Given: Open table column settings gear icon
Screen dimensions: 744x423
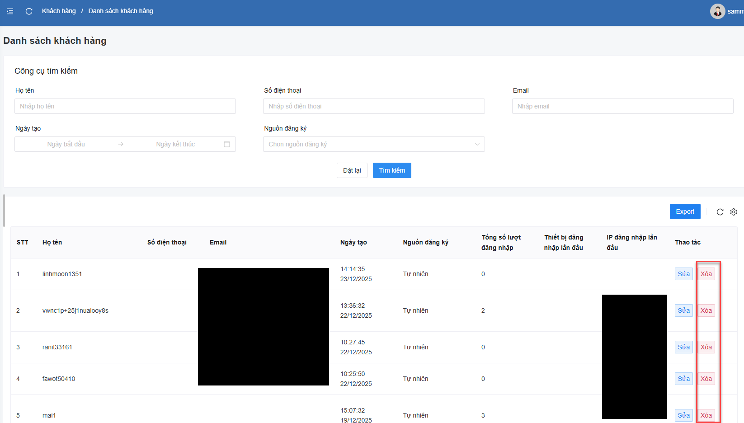Looking at the screenshot, I should coord(734,212).
